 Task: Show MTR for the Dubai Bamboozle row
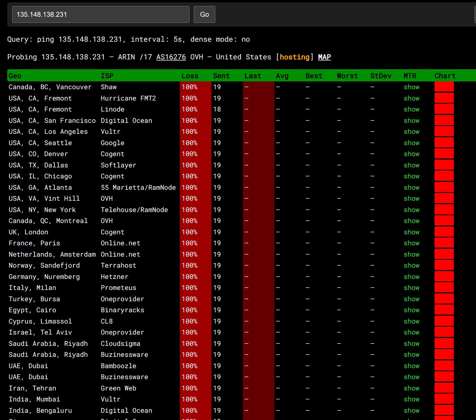tap(411, 366)
